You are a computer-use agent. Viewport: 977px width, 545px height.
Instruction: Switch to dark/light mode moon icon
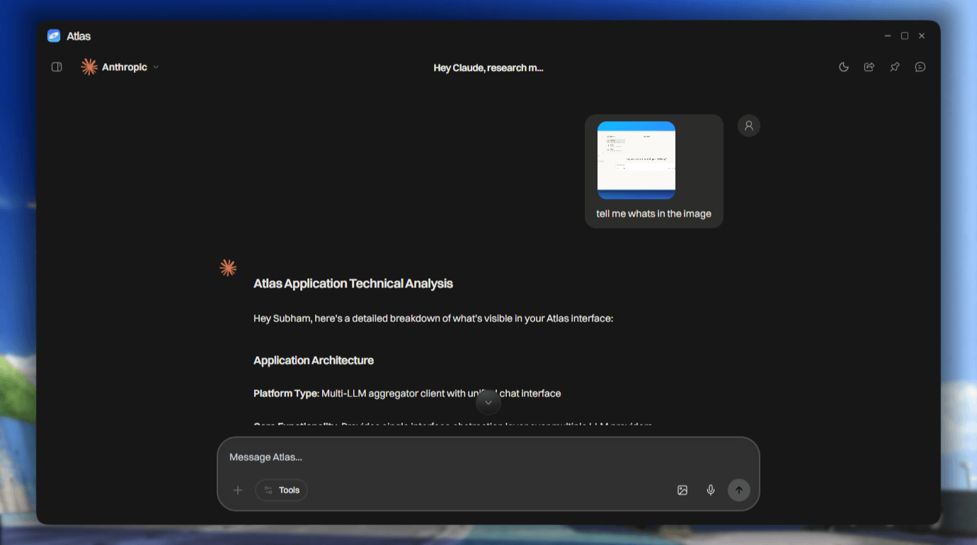pos(844,67)
